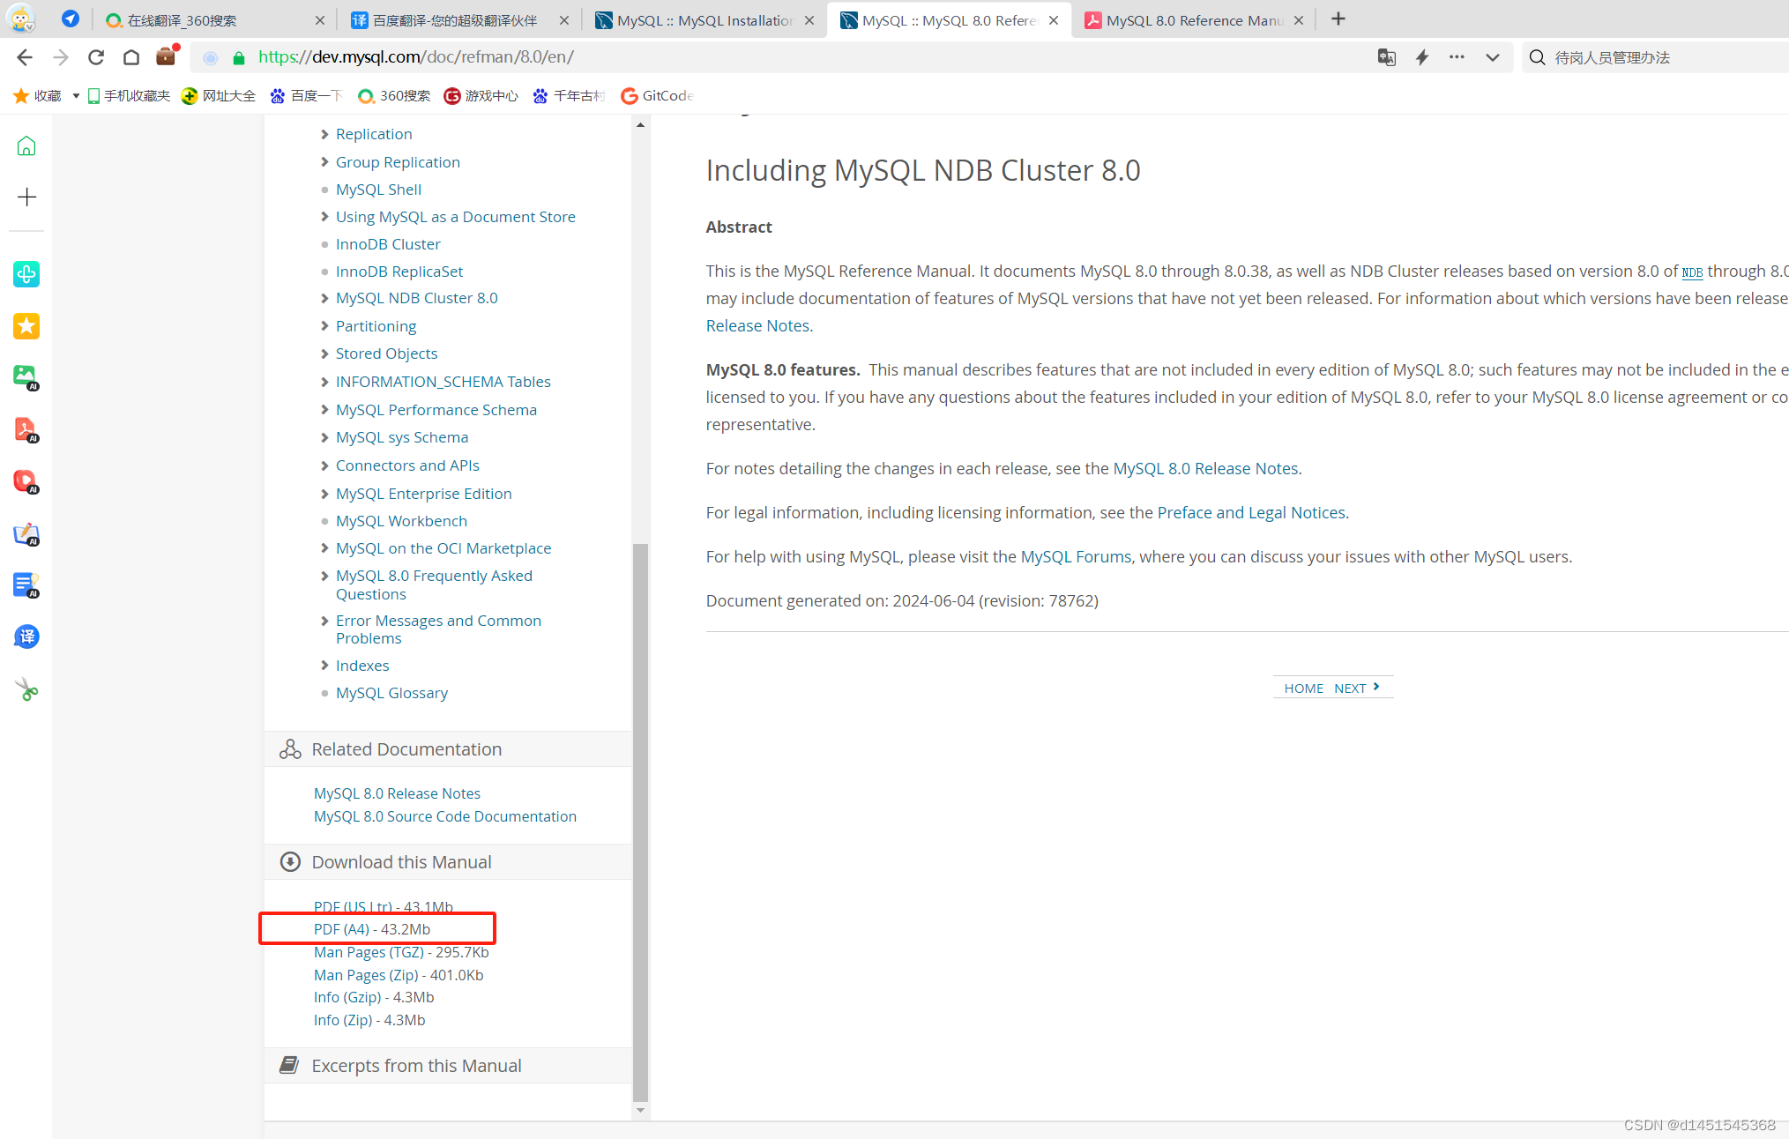Expand the Replication chapter
Screen dimensions: 1789x1139
tap(324, 134)
